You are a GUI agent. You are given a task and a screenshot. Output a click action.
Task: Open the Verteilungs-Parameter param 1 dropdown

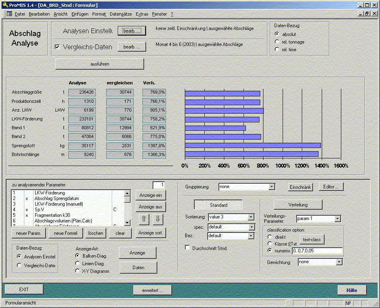[338, 219]
